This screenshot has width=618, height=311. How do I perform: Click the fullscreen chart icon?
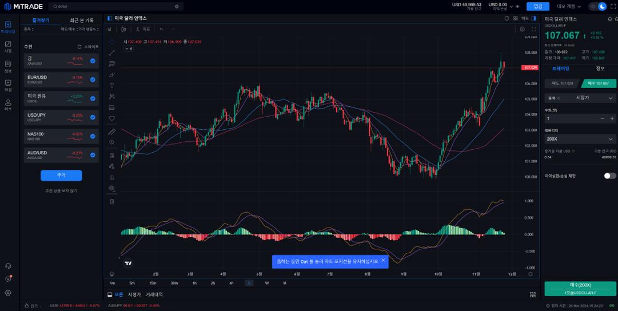[534, 29]
